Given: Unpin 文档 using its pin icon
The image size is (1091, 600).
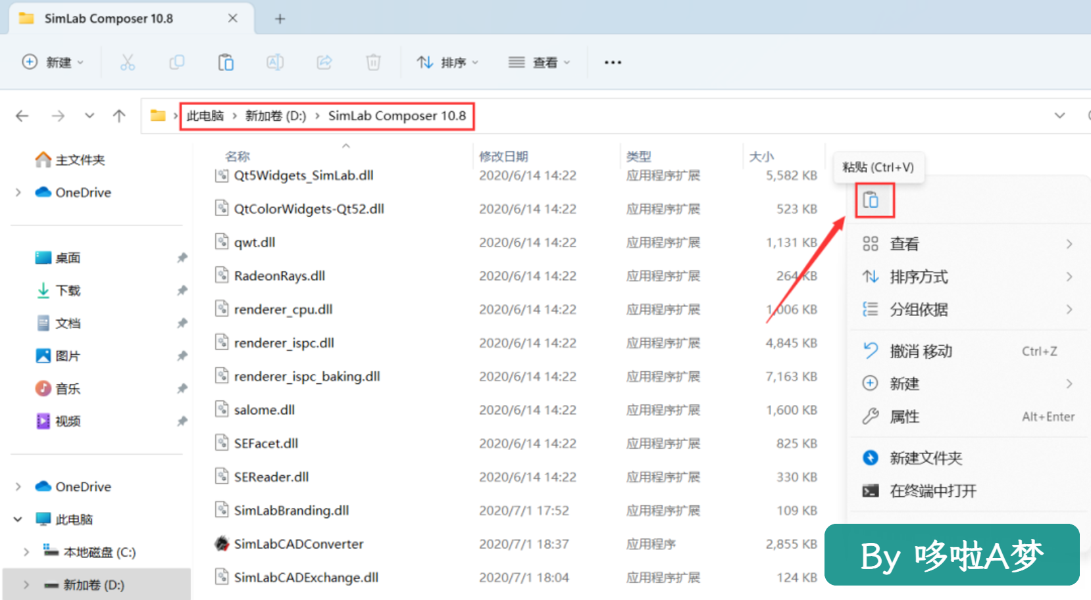Looking at the screenshot, I should [x=182, y=323].
